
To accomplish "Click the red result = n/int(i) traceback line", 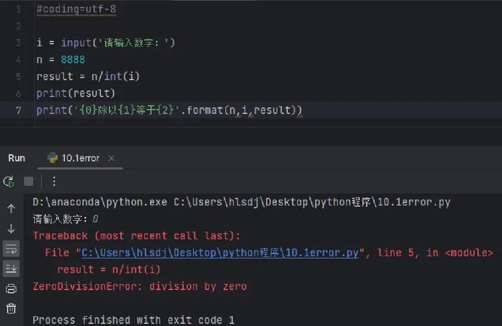I will (x=109, y=270).
